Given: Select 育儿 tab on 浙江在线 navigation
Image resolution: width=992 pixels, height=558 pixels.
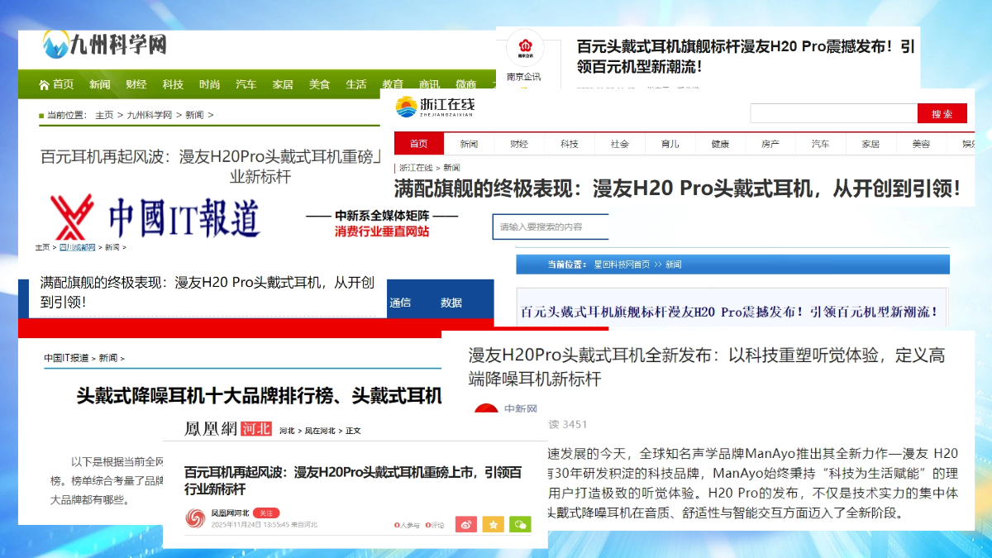Looking at the screenshot, I should pyautogui.click(x=670, y=144).
